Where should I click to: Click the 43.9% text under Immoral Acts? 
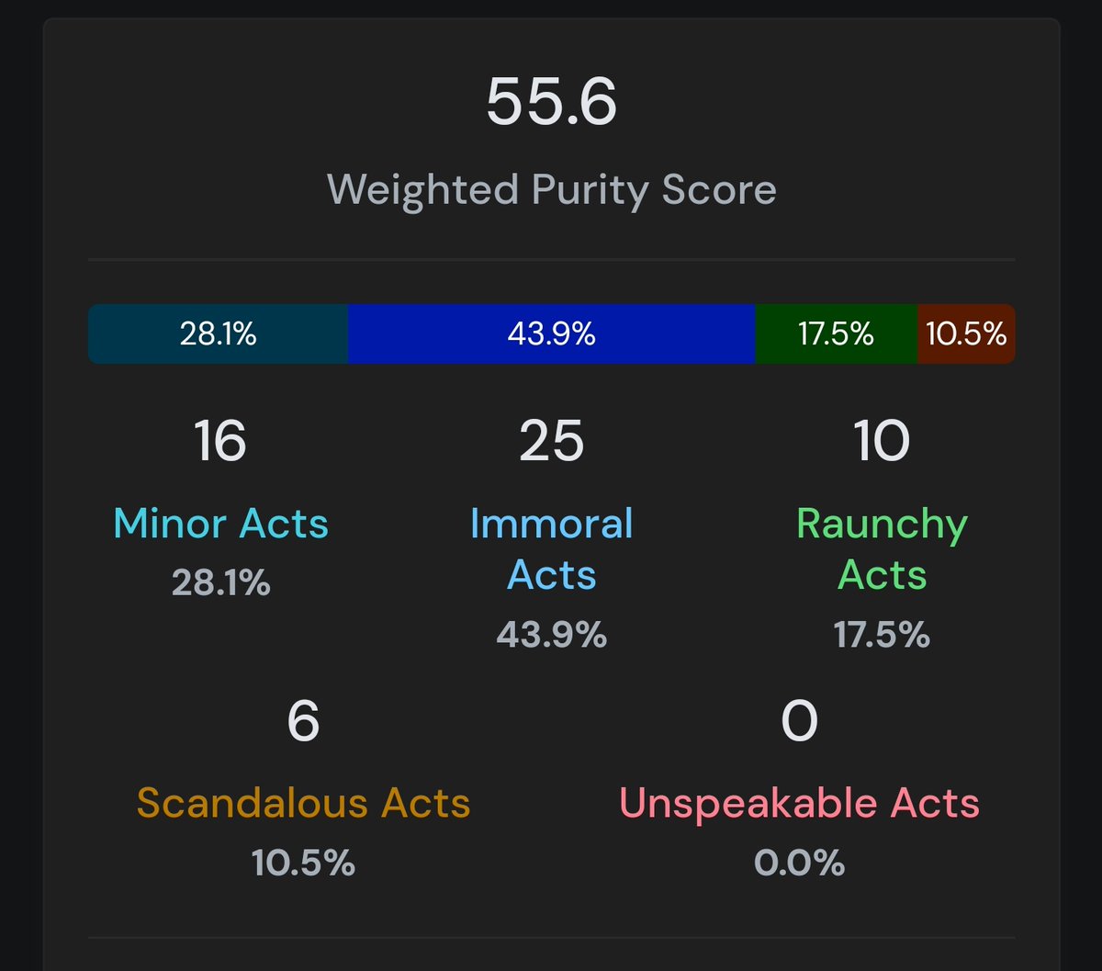click(551, 634)
